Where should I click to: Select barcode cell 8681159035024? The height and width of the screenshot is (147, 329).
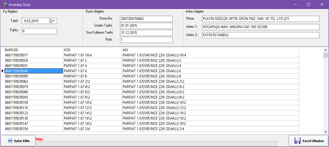(34, 60)
